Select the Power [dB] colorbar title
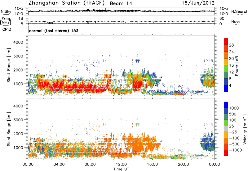The width and height of the screenshot is (248, 171). coord(237,65)
